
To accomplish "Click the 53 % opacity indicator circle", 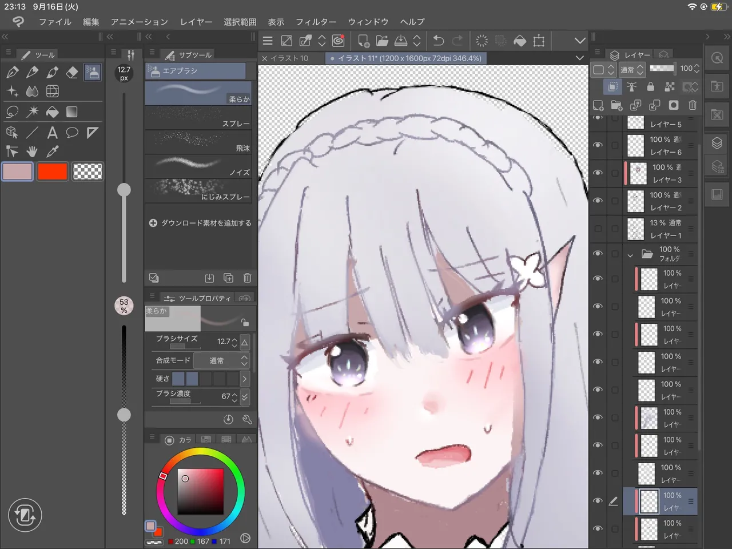I will pos(124,306).
